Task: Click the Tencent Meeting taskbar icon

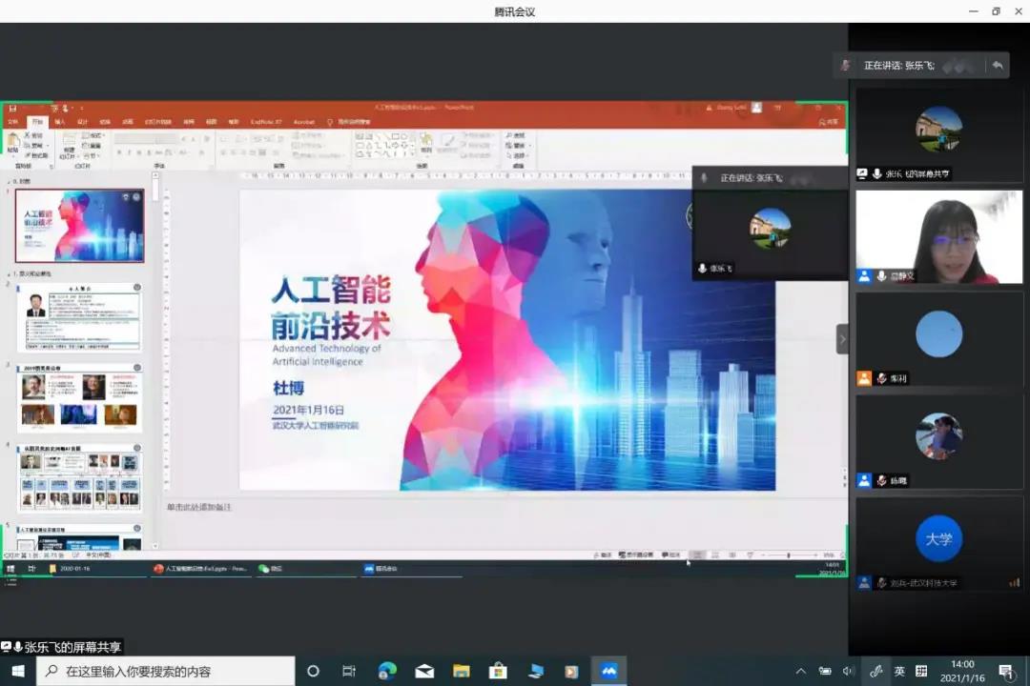Action: point(608,671)
